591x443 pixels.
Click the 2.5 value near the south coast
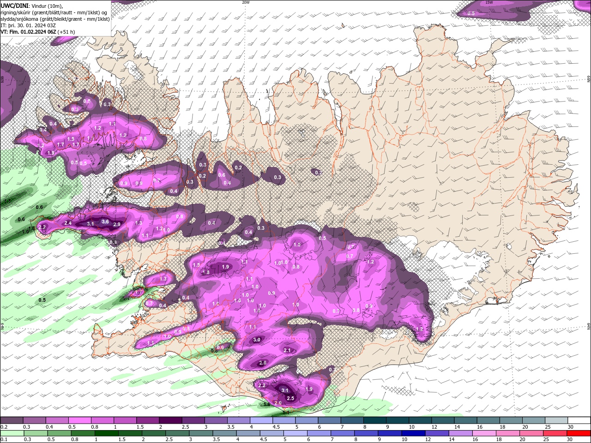pos(290,398)
